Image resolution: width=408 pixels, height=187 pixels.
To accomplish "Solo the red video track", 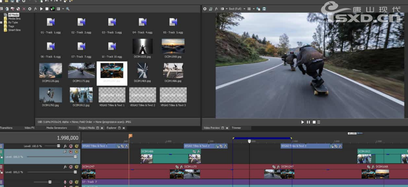I will [76, 167].
